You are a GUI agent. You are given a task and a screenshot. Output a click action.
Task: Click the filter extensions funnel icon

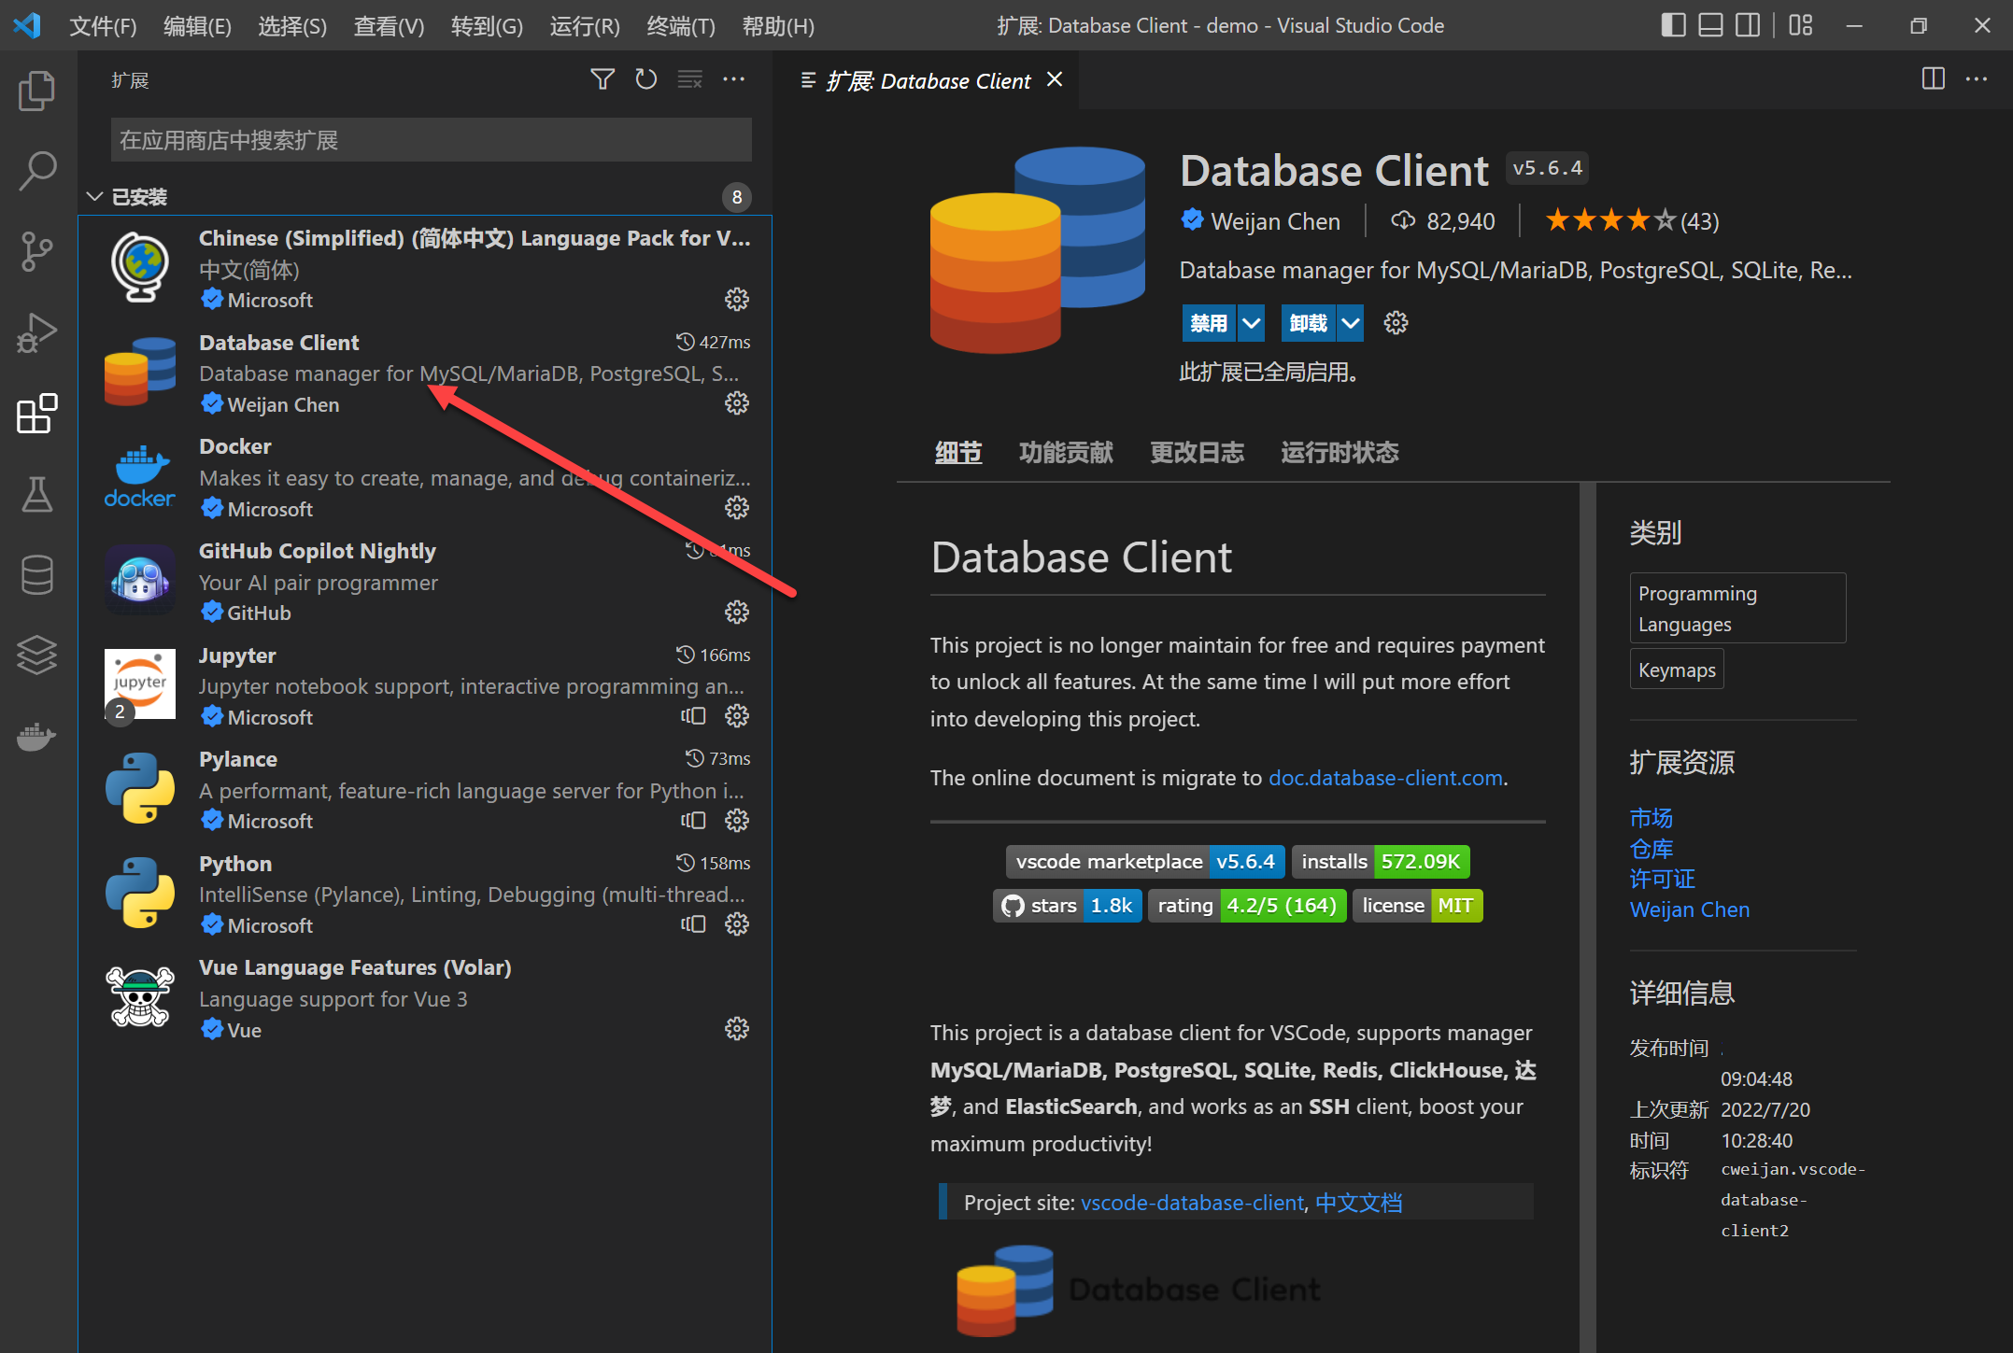(x=602, y=80)
